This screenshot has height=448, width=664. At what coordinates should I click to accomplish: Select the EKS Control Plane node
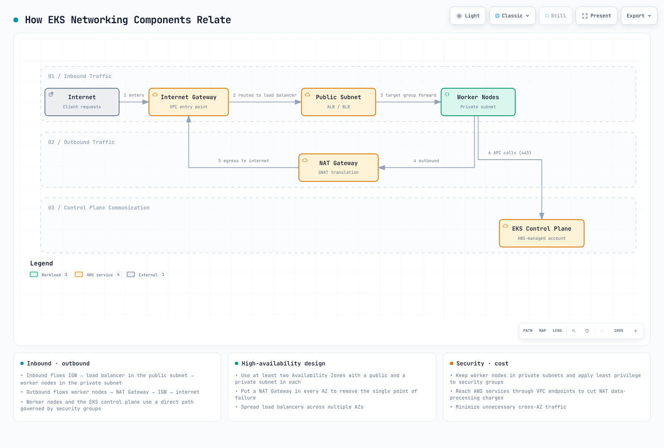coord(542,233)
